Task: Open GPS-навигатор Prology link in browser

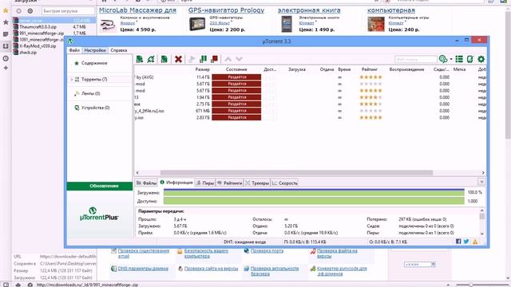Action: (x=227, y=10)
